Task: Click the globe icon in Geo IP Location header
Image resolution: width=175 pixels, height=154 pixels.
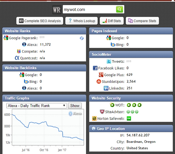Action: point(94,128)
